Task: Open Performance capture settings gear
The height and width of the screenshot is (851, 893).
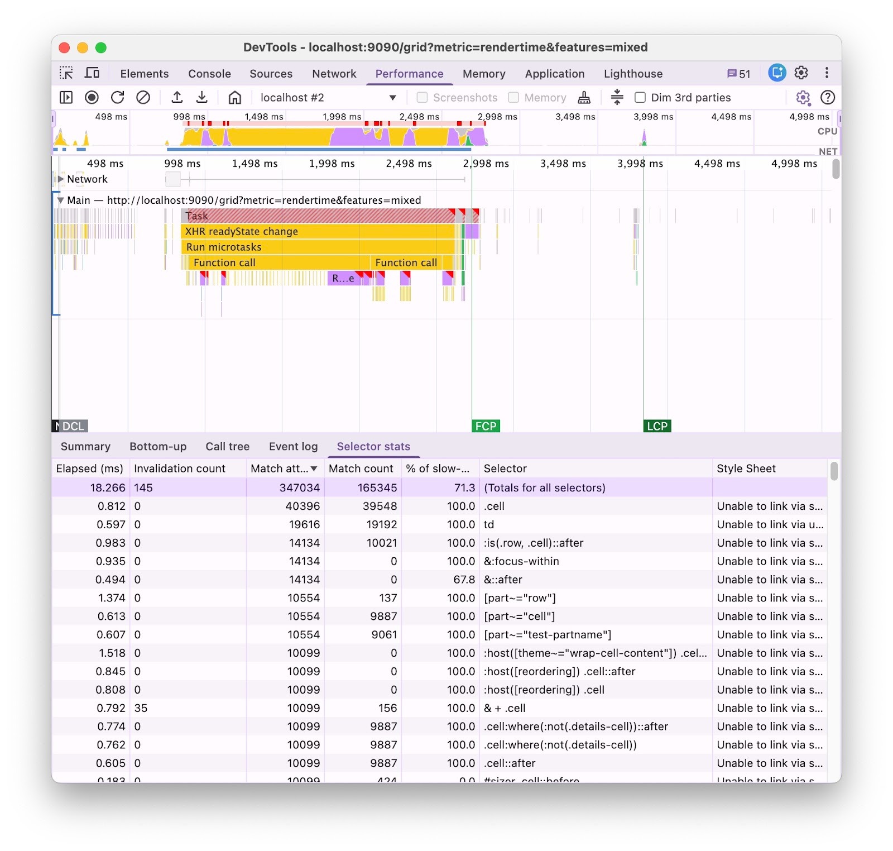Action: (803, 98)
